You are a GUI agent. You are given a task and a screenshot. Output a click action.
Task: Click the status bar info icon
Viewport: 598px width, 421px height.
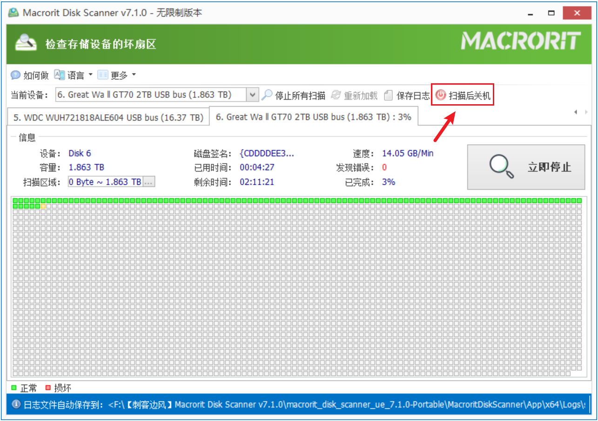tap(16, 405)
